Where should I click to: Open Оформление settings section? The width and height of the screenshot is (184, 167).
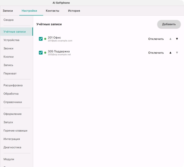16,114
